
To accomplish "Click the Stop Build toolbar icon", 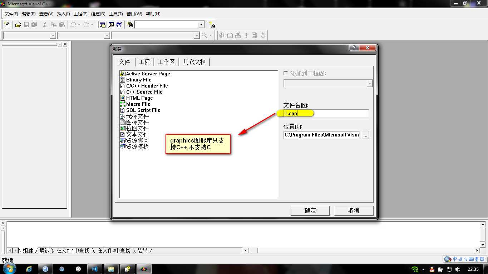I will click(x=238, y=35).
